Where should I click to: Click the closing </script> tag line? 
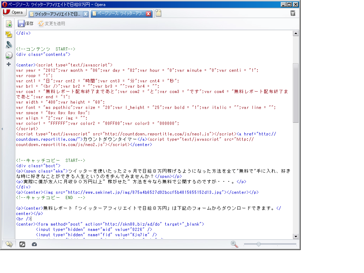tap(27, 129)
